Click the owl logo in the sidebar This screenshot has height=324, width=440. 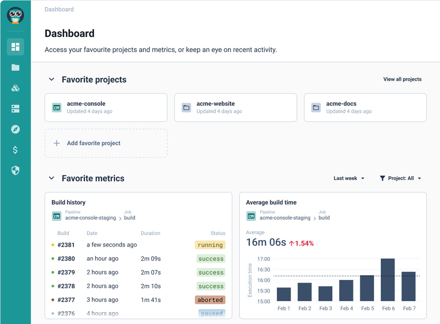click(15, 15)
